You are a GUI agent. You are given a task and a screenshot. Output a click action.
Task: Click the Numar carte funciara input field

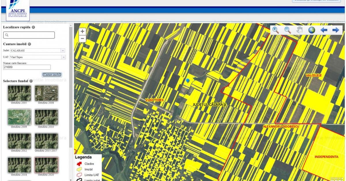(x=27, y=67)
